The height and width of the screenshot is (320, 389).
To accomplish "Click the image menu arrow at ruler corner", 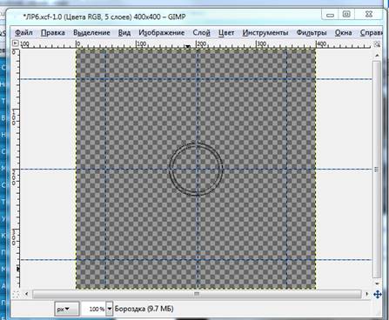I will (x=16, y=43).
